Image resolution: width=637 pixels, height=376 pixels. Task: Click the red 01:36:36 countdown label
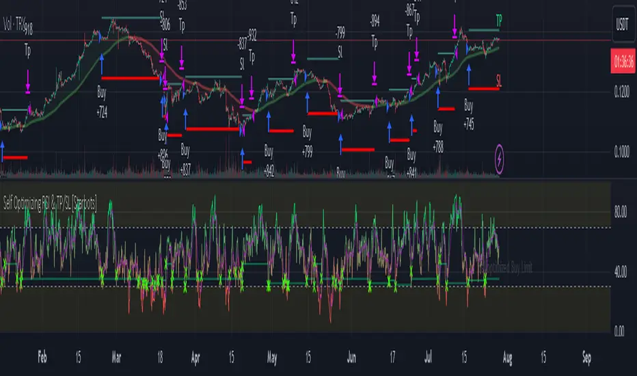point(623,62)
